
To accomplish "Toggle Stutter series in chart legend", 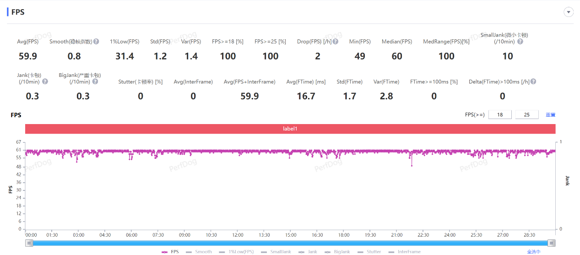I will pos(369,252).
